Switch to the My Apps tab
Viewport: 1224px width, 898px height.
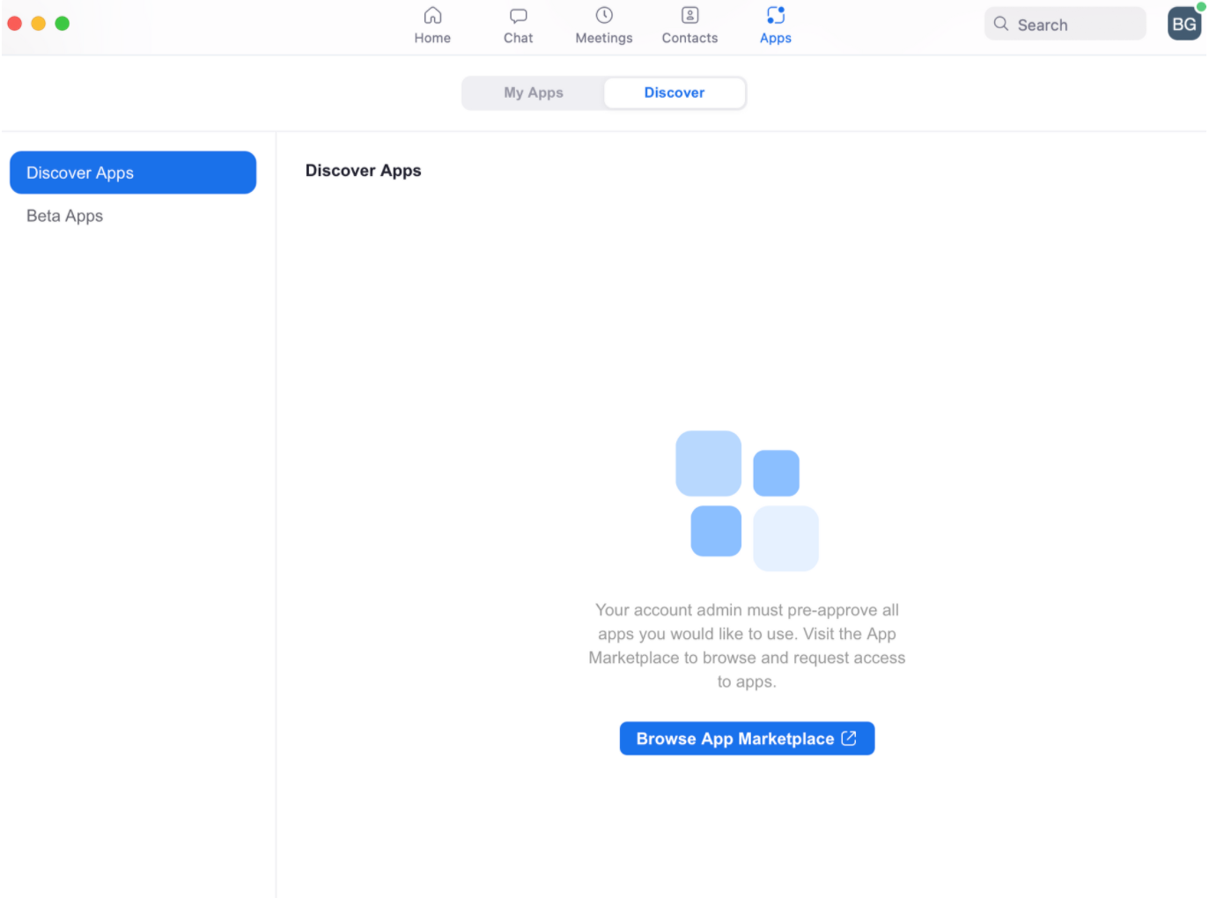pos(533,92)
